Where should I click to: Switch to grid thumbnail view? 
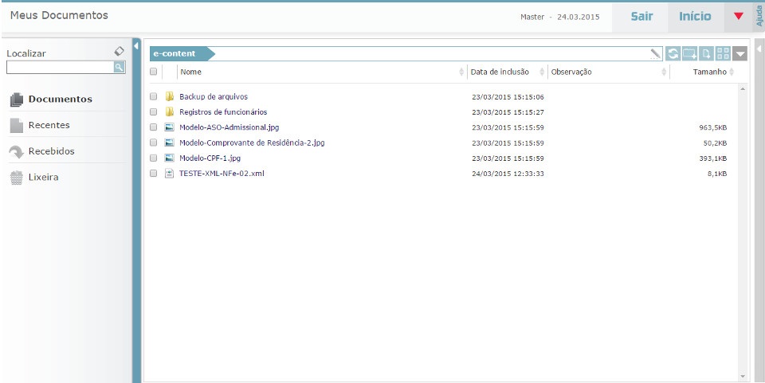pos(724,54)
